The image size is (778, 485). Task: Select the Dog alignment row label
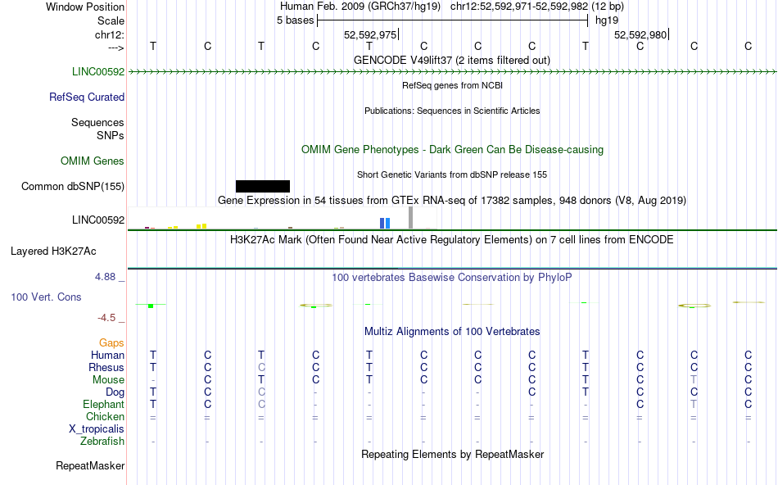point(115,392)
